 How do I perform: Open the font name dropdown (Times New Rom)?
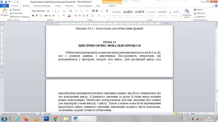pyautogui.click(x=45, y=11)
